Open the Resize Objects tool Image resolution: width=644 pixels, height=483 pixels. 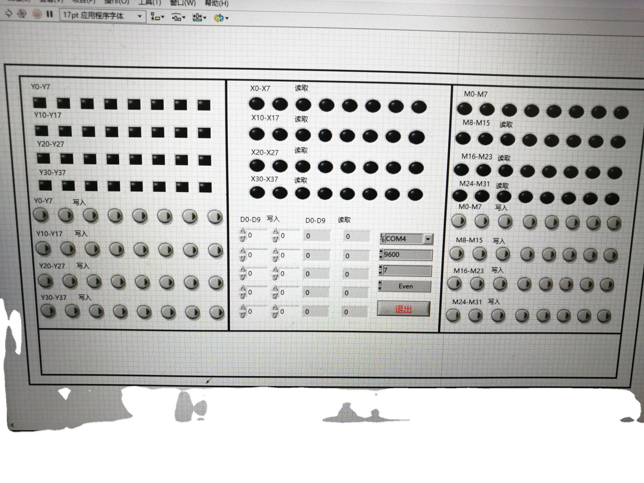pos(199,18)
